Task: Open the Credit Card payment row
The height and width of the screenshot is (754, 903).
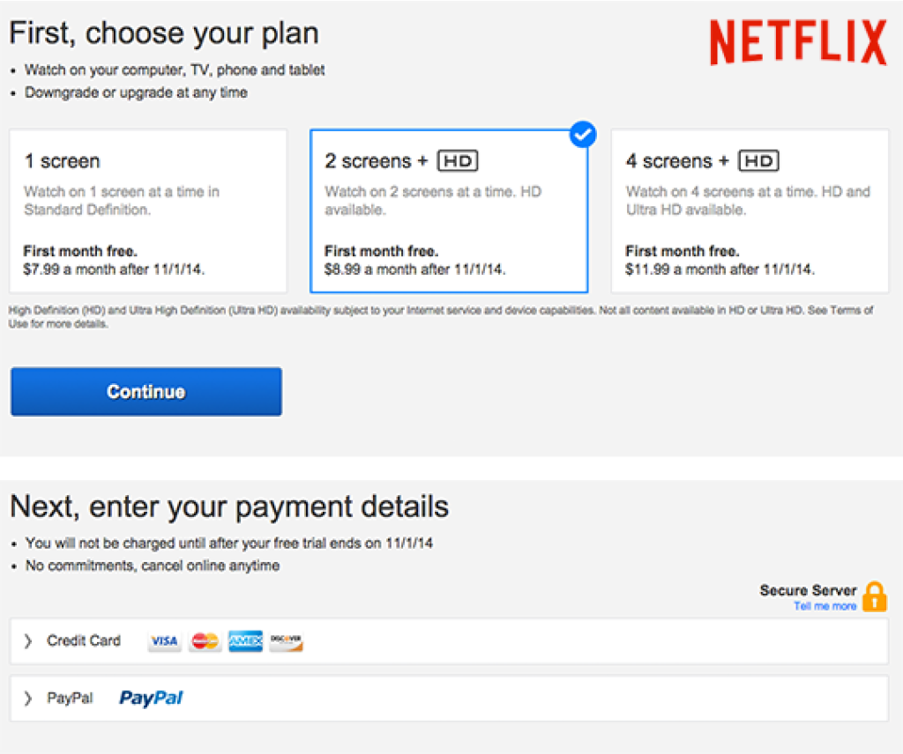Action: pyautogui.click(x=449, y=641)
